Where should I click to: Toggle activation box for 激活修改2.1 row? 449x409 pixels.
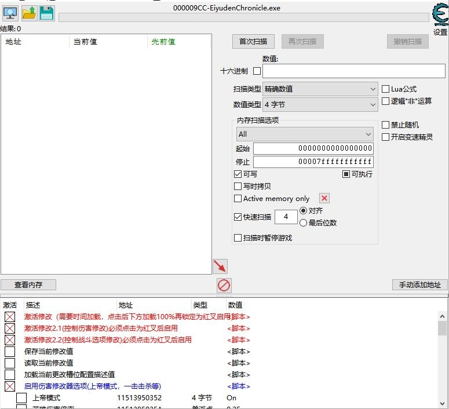point(10,328)
